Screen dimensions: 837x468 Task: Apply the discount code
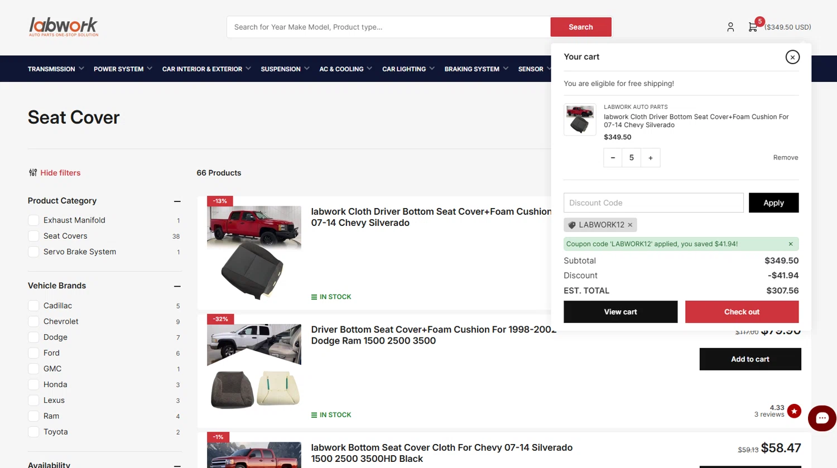773,203
